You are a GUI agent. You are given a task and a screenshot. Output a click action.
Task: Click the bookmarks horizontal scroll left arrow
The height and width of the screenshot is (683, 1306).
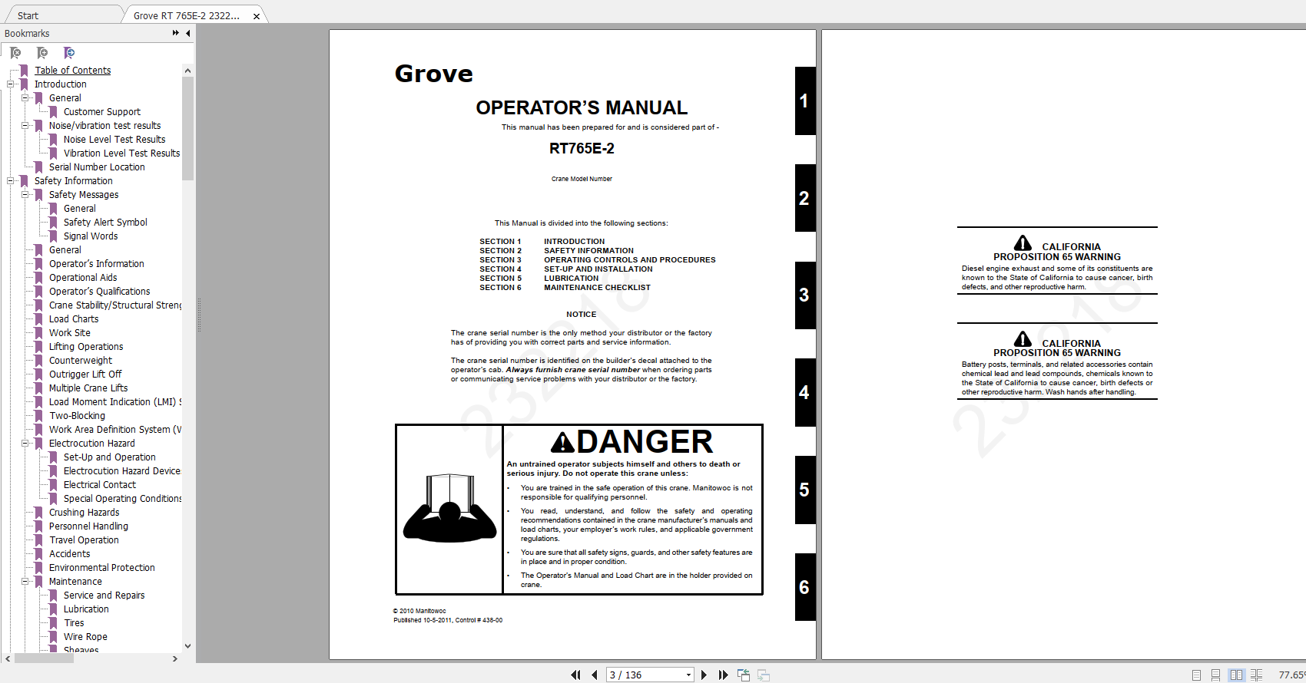(x=8, y=658)
